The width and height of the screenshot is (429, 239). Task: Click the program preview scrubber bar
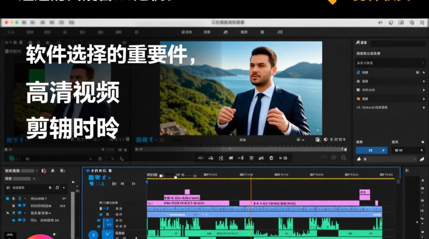tap(241, 149)
